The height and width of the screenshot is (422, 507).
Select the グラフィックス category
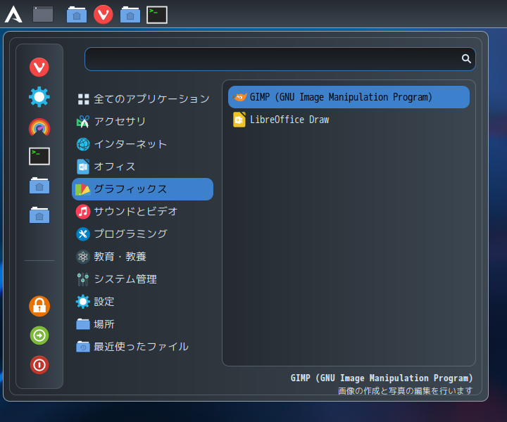point(142,189)
